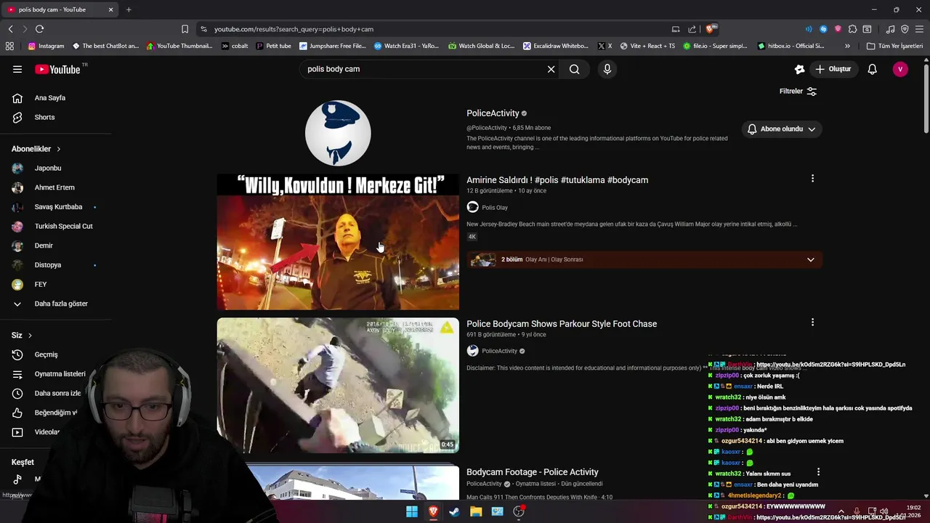Open the YouTube hamburger guide menu

click(x=17, y=69)
